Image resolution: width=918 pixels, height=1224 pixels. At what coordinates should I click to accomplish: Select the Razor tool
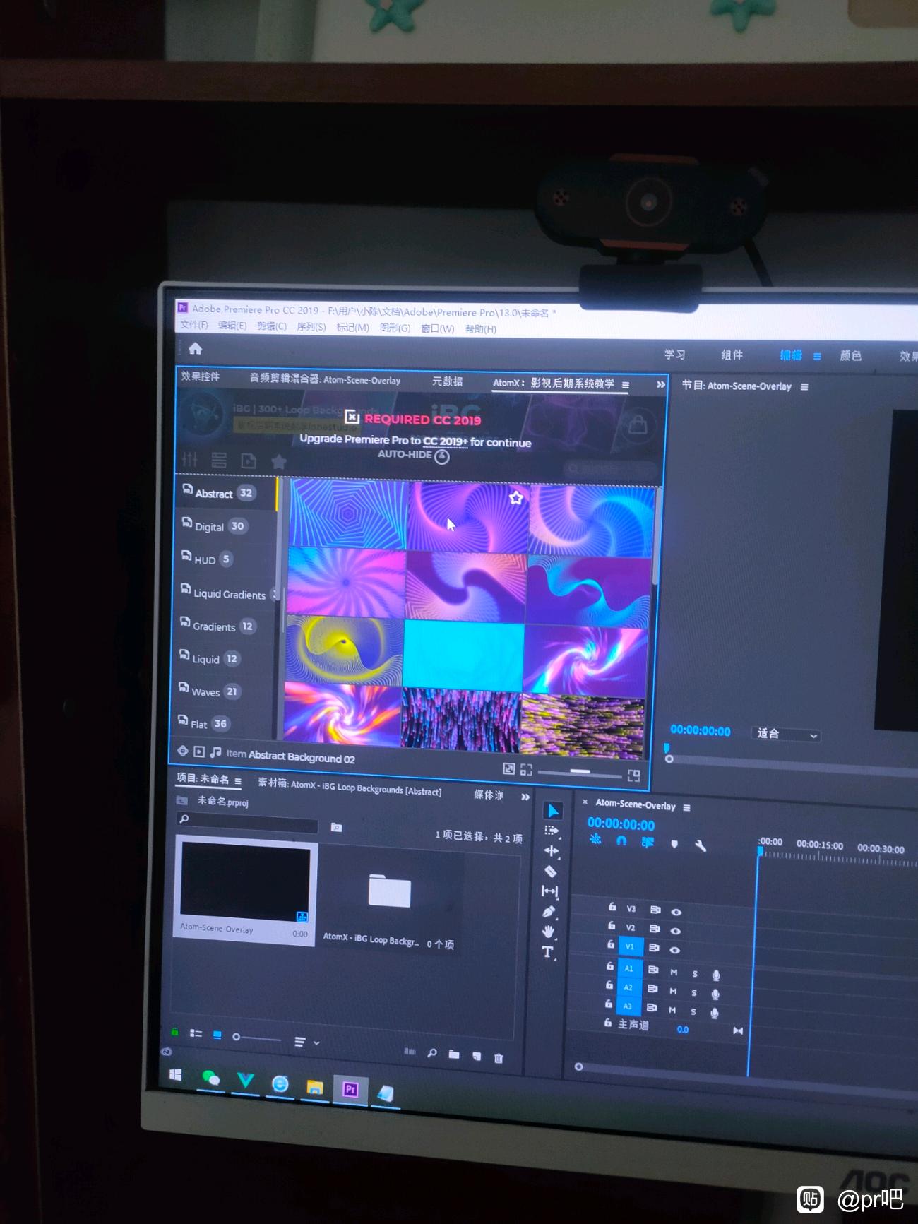(551, 871)
